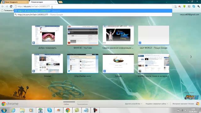Click the browser forward arrow

point(7,6)
